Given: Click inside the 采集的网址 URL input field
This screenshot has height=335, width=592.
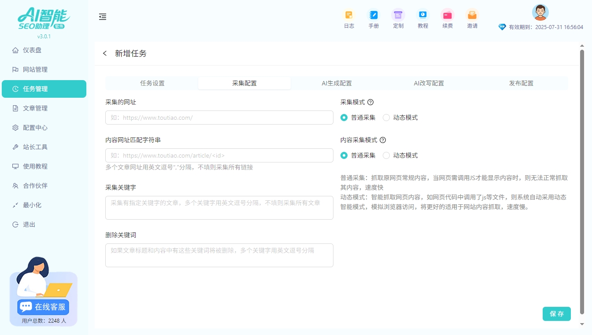Looking at the screenshot, I should [x=219, y=118].
